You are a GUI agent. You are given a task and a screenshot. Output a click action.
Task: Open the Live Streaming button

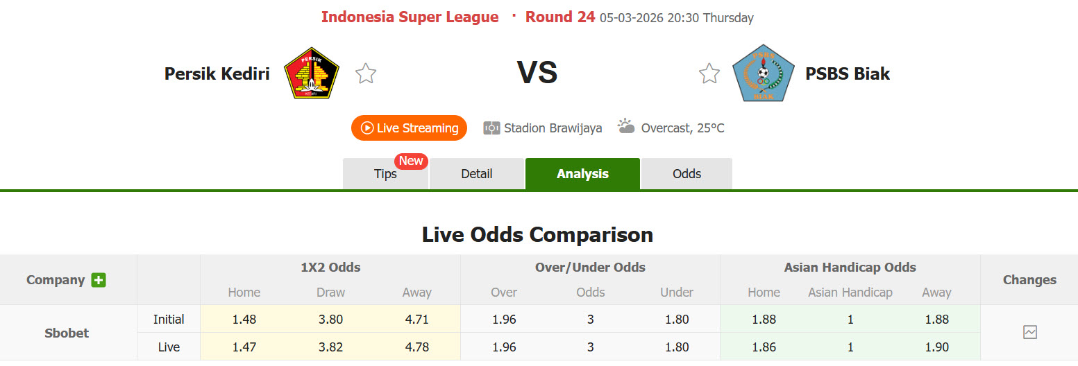409,128
